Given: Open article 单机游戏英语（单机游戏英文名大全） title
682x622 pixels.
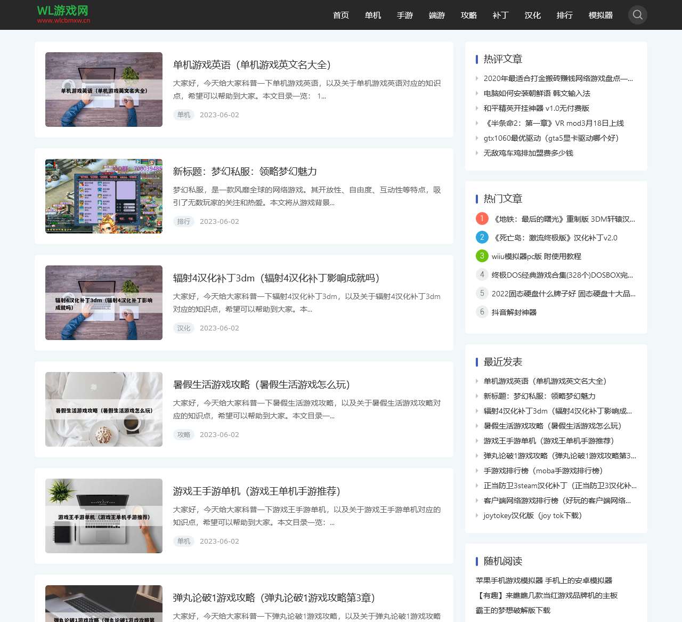Looking at the screenshot, I should tap(253, 65).
